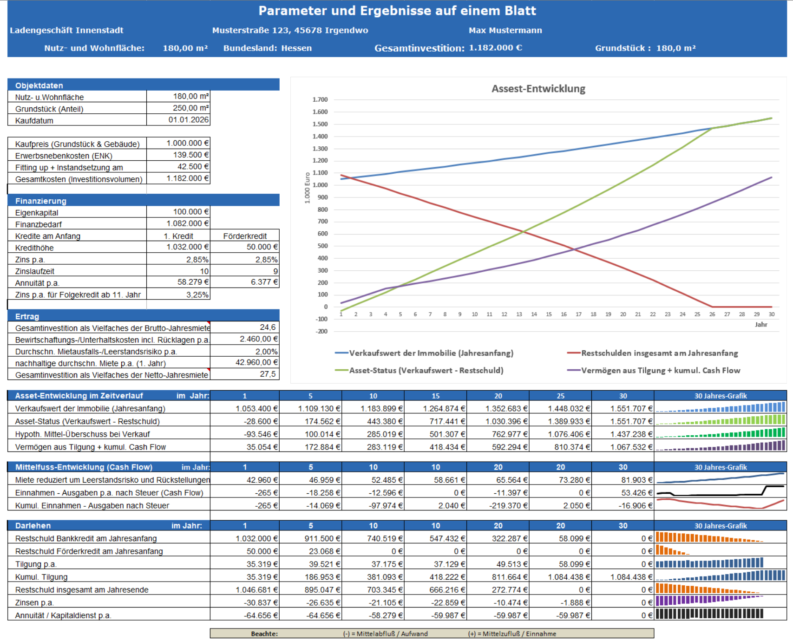Select the Ladengeschäft Innenstadt title text
This screenshot has height=641, width=793.
point(66,30)
